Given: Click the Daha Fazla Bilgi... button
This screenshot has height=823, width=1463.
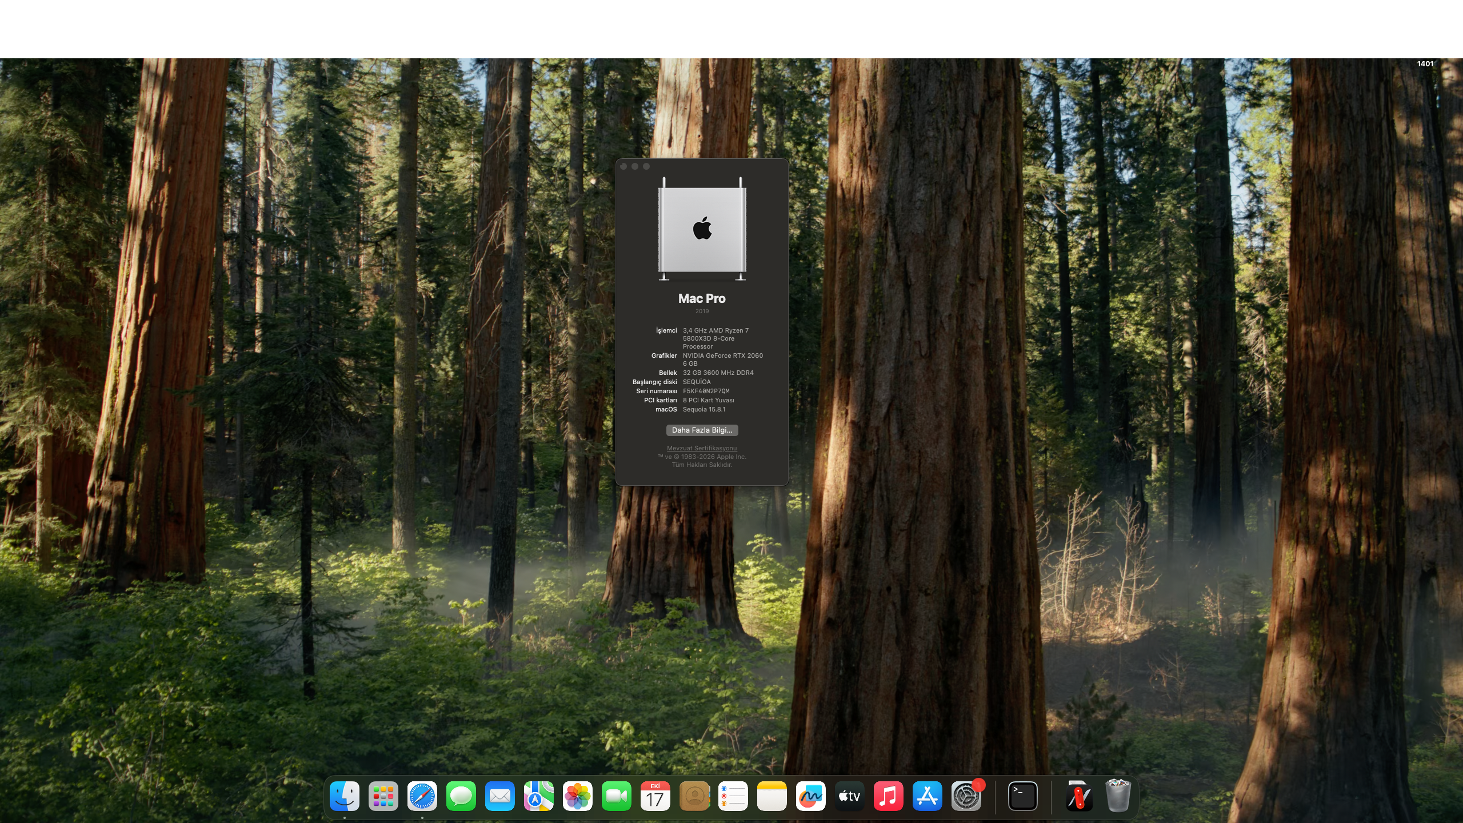Looking at the screenshot, I should point(702,430).
